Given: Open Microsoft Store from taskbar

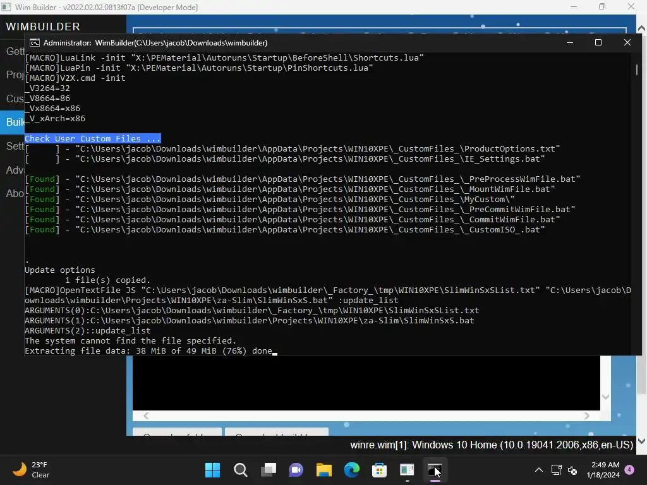Looking at the screenshot, I should point(379,470).
